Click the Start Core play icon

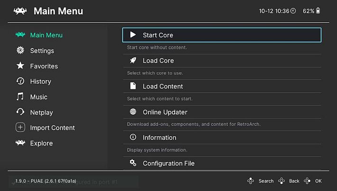coord(133,35)
